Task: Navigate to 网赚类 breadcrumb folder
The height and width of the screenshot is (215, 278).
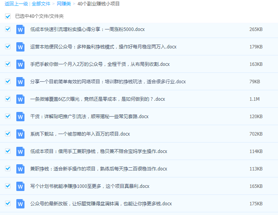Action: (64, 4)
